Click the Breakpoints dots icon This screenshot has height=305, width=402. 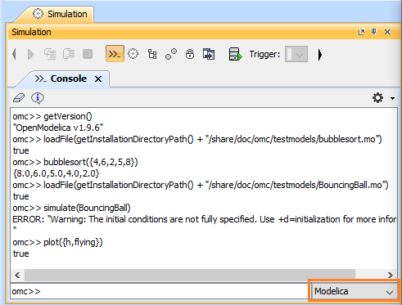click(171, 54)
